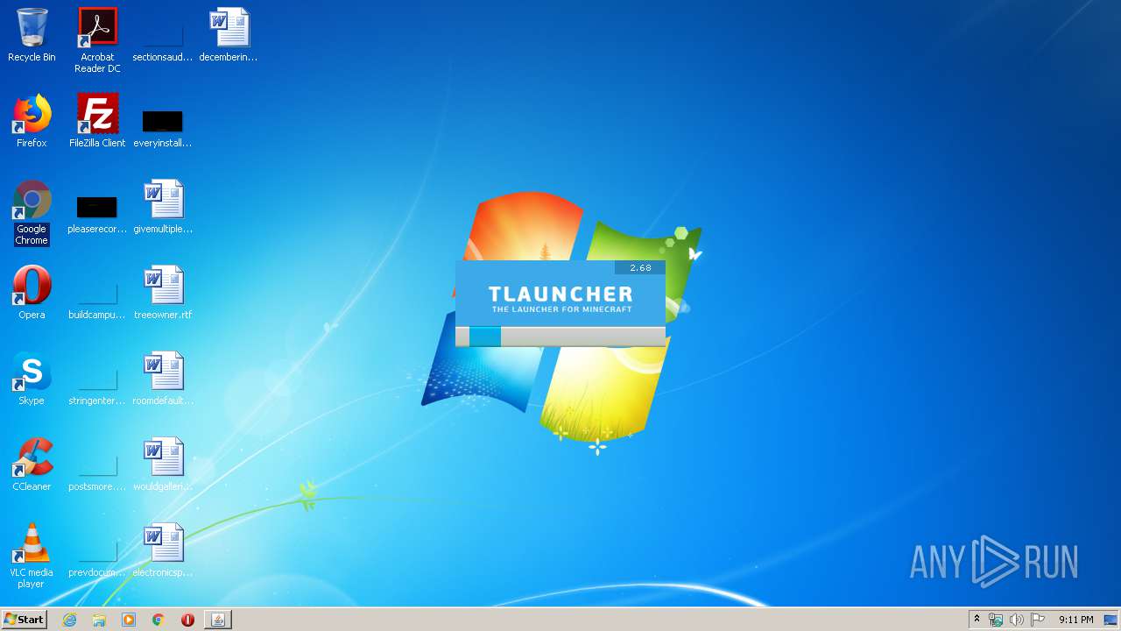Select Google Chrome desktop shortcut
The height and width of the screenshot is (631, 1121).
coord(32,213)
